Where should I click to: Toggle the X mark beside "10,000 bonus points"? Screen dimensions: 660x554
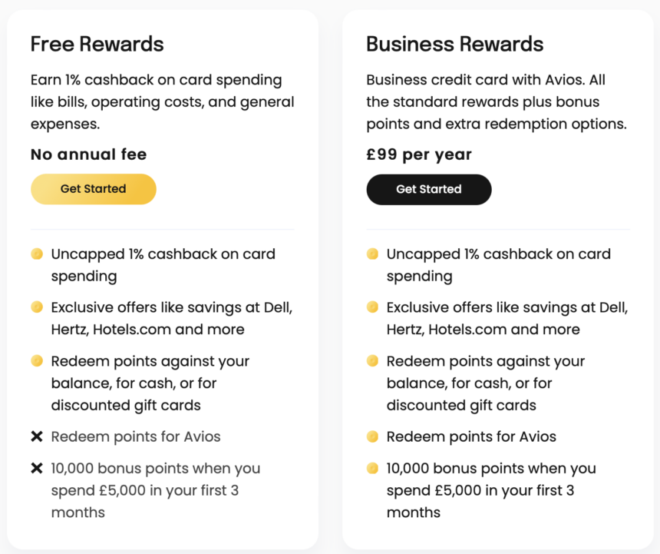[37, 468]
